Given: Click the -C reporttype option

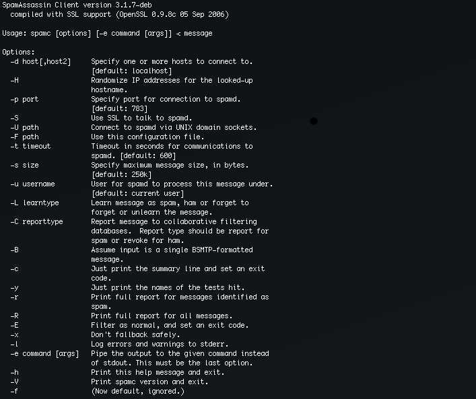Looking at the screenshot, I should [x=37, y=221].
